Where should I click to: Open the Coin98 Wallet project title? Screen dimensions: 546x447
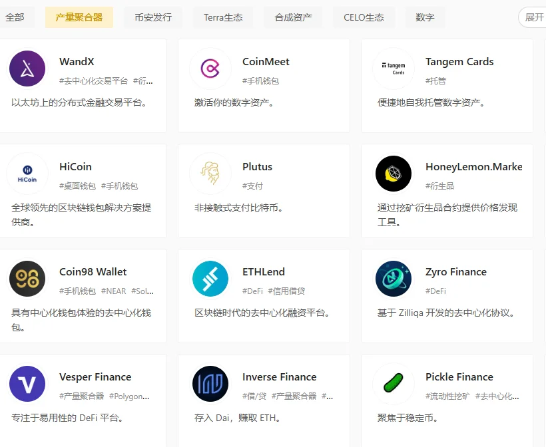[93, 271]
